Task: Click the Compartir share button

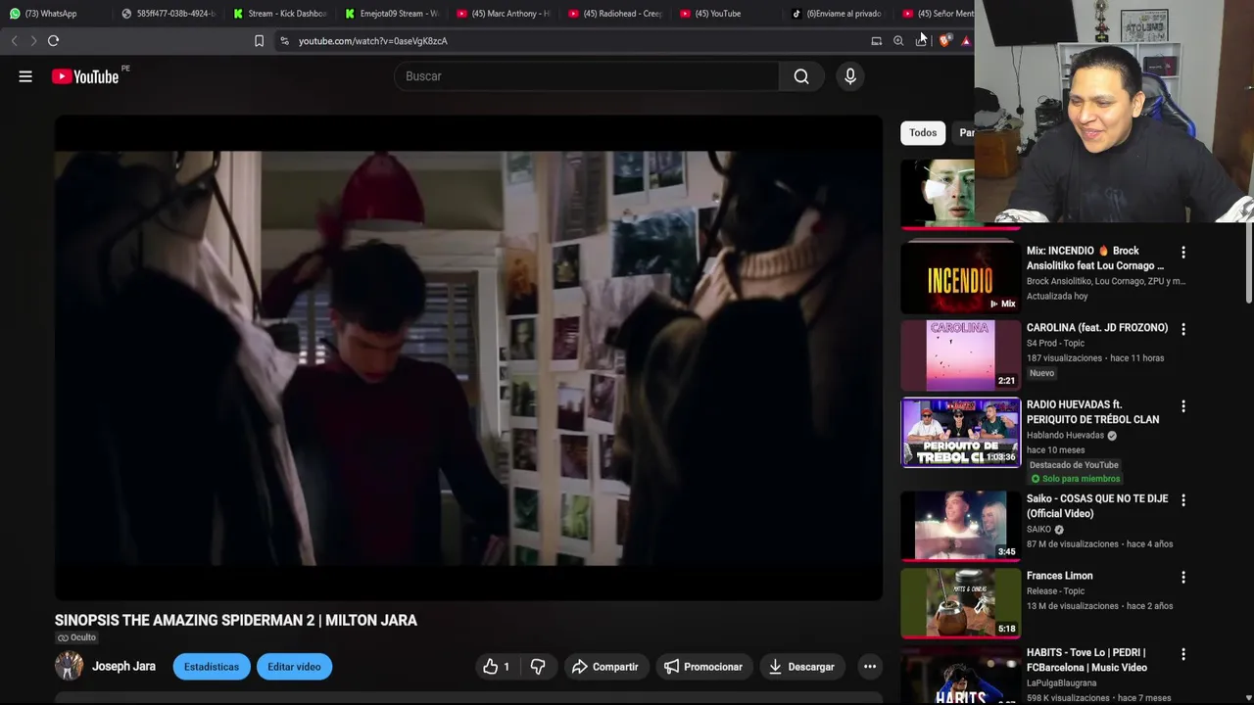Action: click(x=604, y=667)
